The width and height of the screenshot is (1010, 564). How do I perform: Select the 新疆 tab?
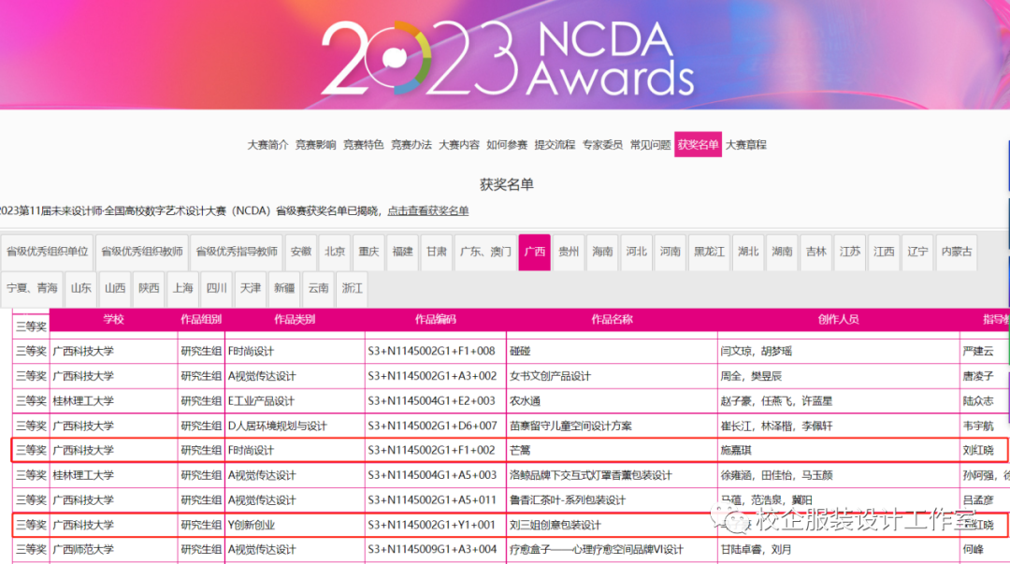tap(284, 288)
